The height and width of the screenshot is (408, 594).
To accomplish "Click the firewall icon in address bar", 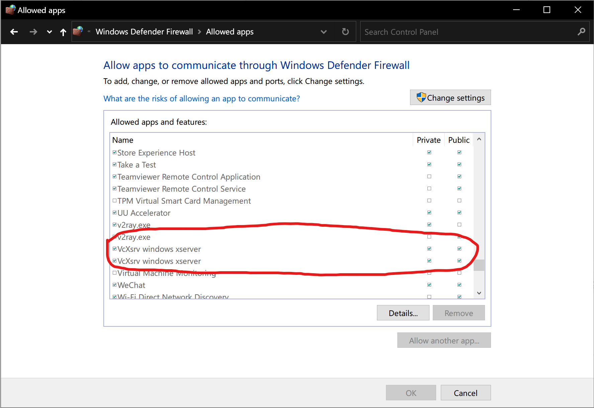I will [78, 31].
